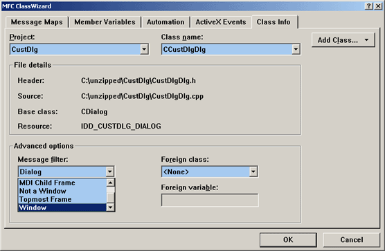The height and width of the screenshot is (251, 385).
Task: Click the Add Class... button
Action: tap(343, 40)
